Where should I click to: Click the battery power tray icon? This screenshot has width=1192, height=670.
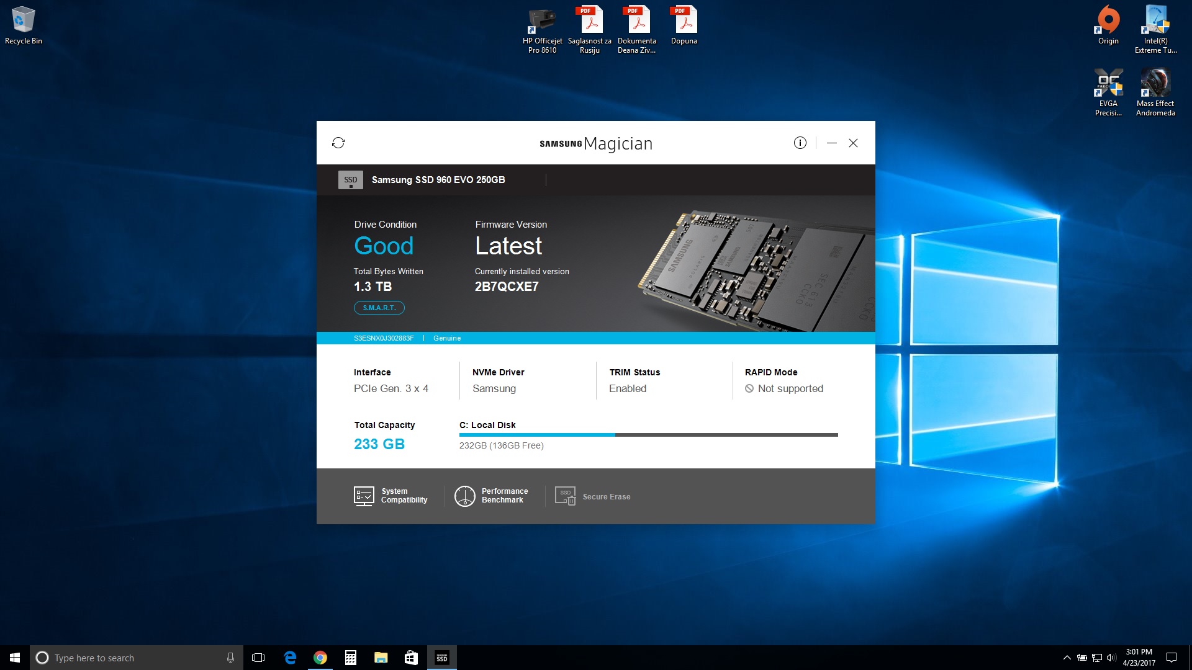(1082, 658)
